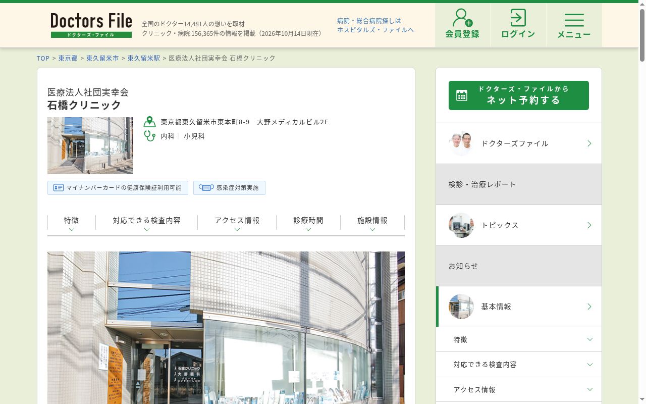646x404 pixels.
Task: Open the 施設情報 section tab
Action: (x=372, y=223)
